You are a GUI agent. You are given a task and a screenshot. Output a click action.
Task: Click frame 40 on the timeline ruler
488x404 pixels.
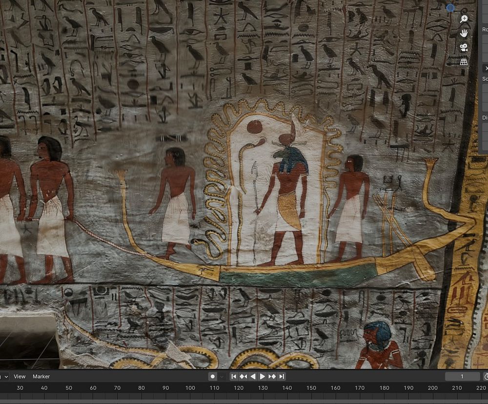point(44,388)
